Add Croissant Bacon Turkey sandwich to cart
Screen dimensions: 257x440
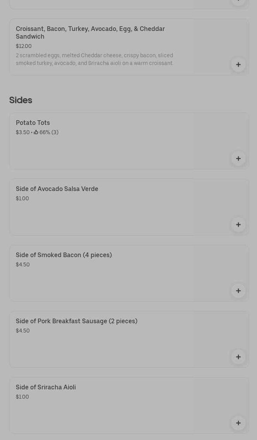point(238,65)
